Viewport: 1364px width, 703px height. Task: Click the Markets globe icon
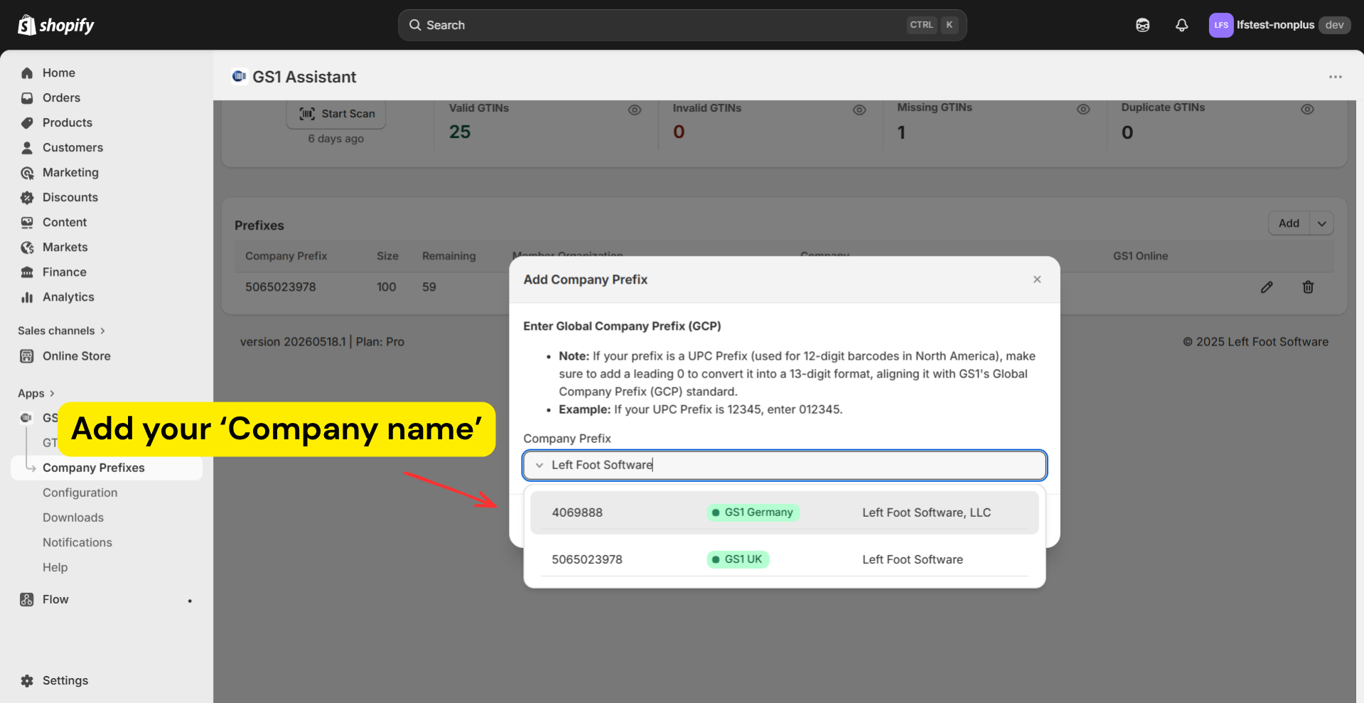27,247
